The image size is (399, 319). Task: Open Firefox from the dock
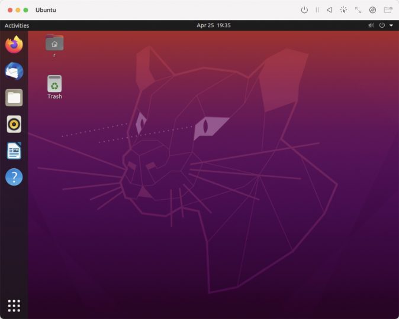tap(14, 44)
